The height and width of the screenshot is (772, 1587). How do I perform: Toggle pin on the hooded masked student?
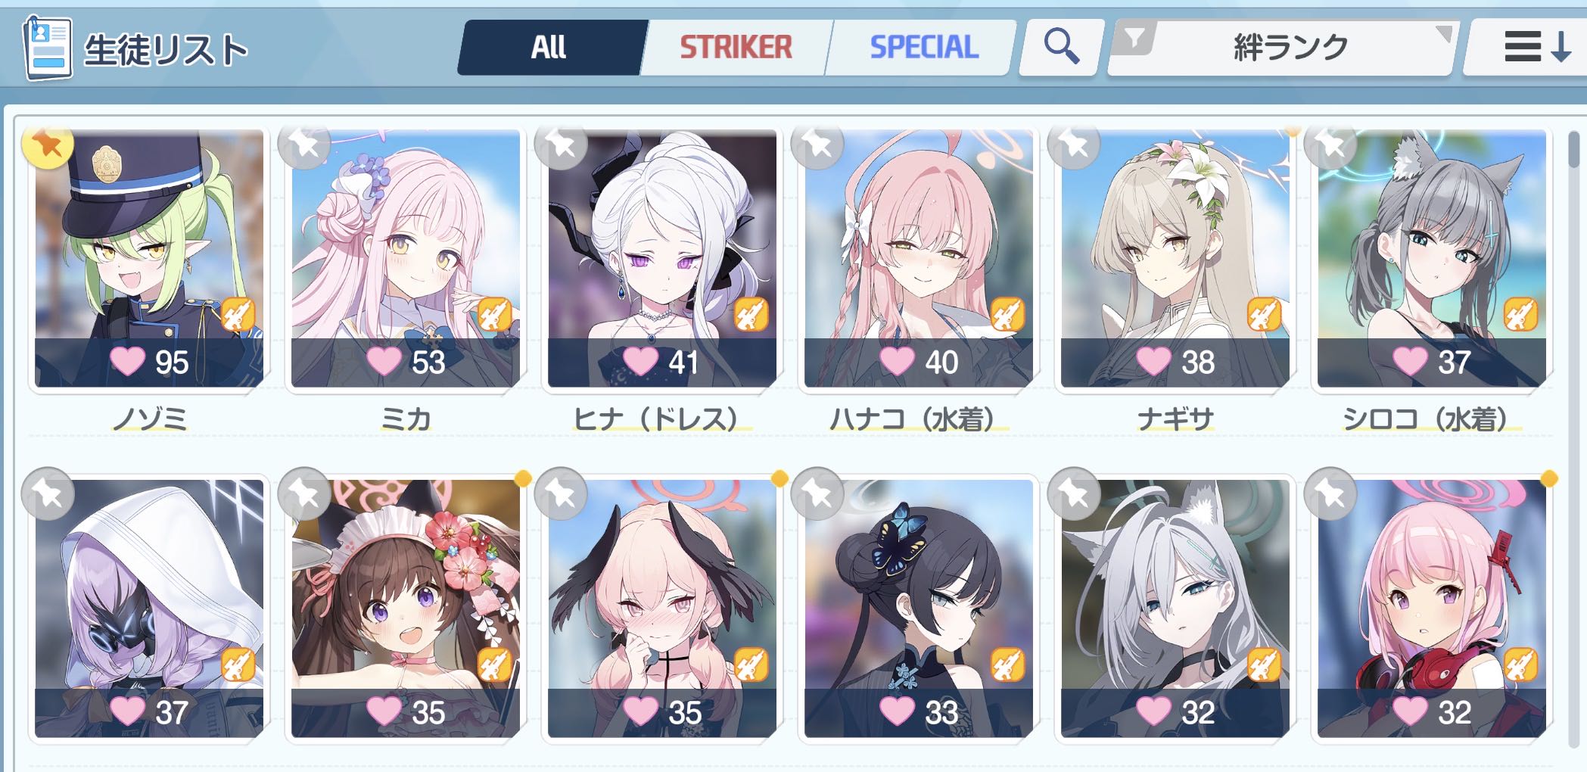click(x=48, y=494)
